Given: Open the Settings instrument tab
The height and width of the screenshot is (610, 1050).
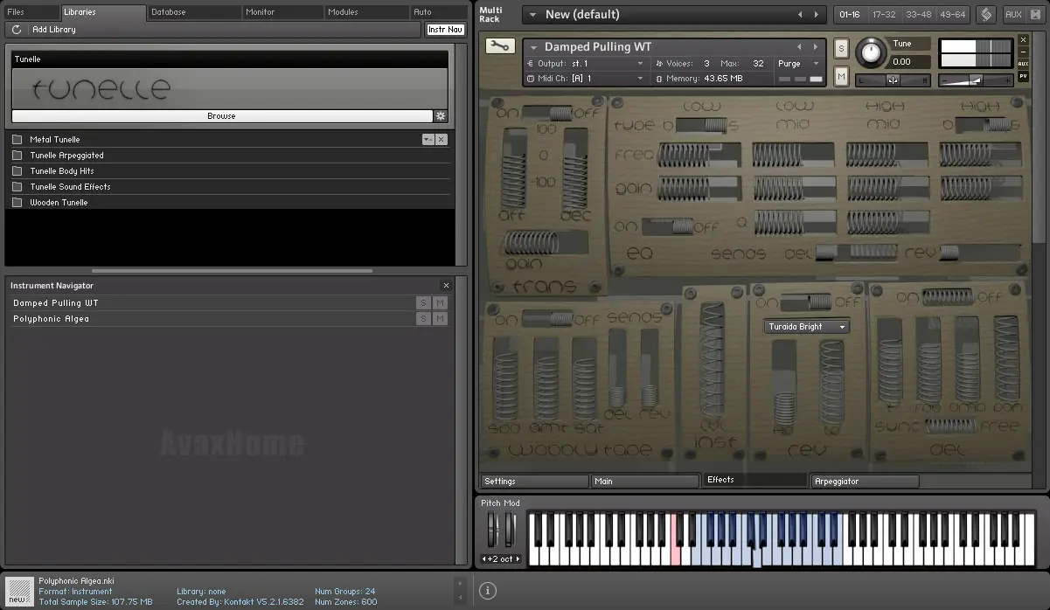Looking at the screenshot, I should point(534,482).
